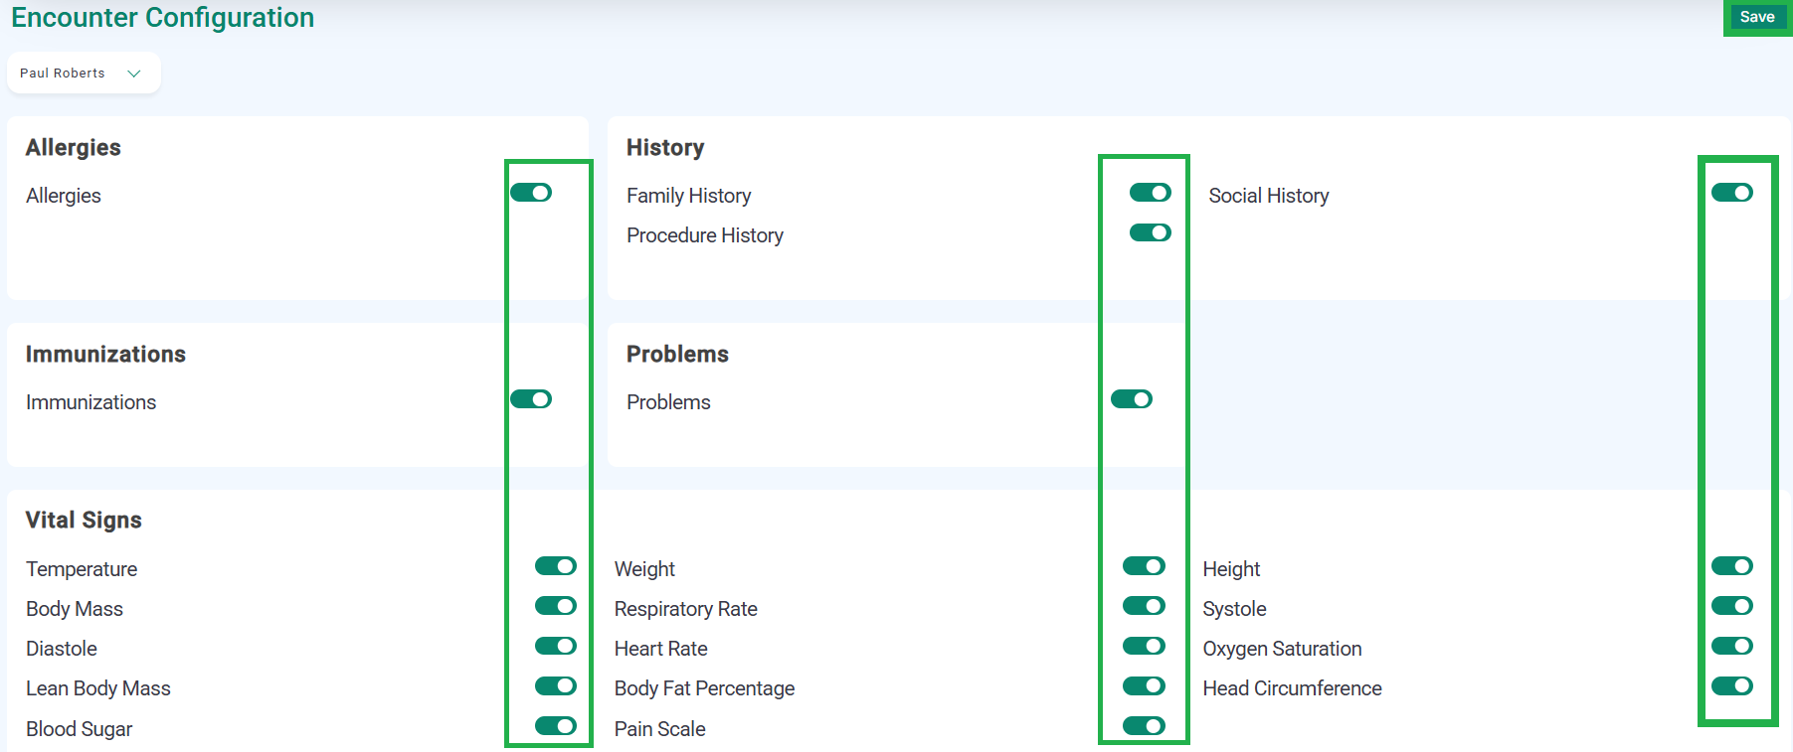Click the Heart Rate label
The width and height of the screenshot is (1793, 752).
pyautogui.click(x=661, y=649)
